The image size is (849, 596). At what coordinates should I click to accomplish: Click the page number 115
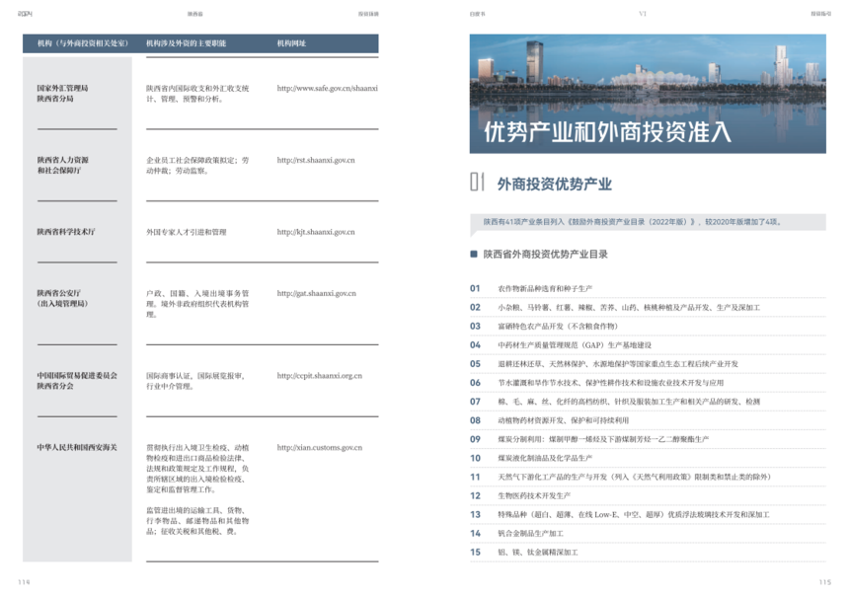[x=824, y=582]
